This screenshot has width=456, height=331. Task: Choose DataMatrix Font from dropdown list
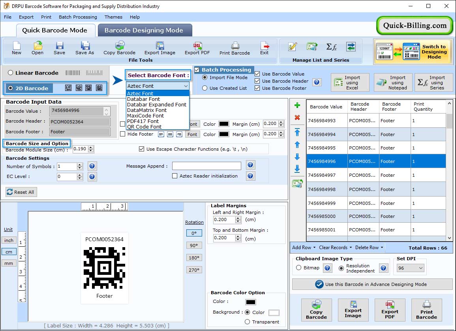point(158,110)
